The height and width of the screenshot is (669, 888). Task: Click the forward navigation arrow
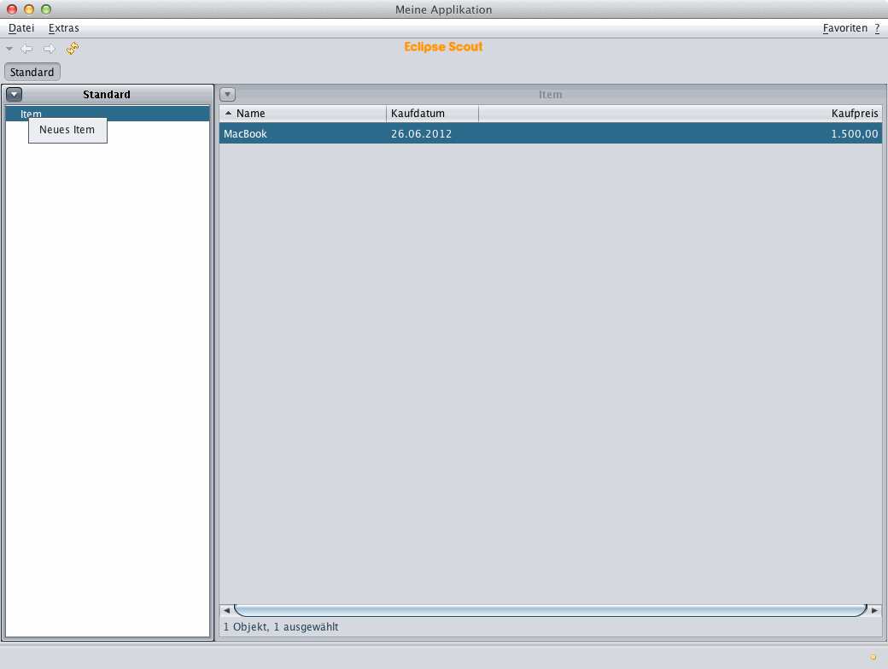[49, 49]
